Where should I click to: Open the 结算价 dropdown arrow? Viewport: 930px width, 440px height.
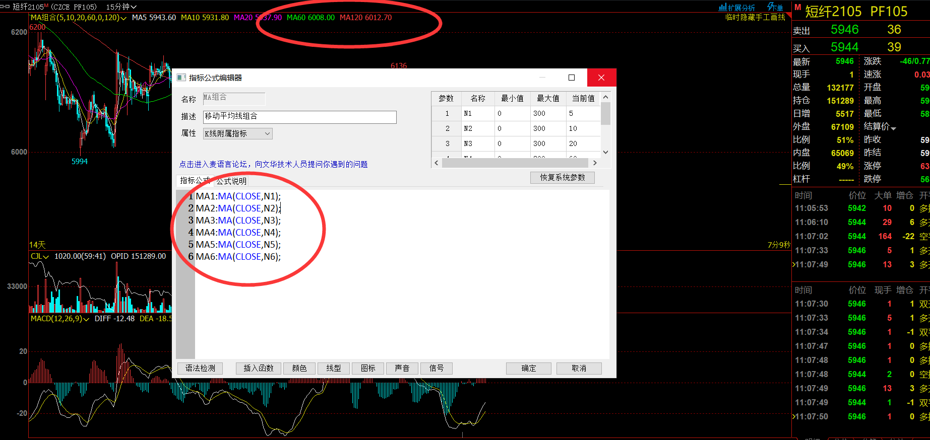pos(894,128)
